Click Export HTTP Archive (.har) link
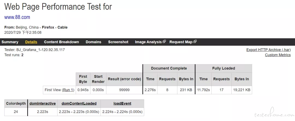295x121 pixels. click(269, 50)
